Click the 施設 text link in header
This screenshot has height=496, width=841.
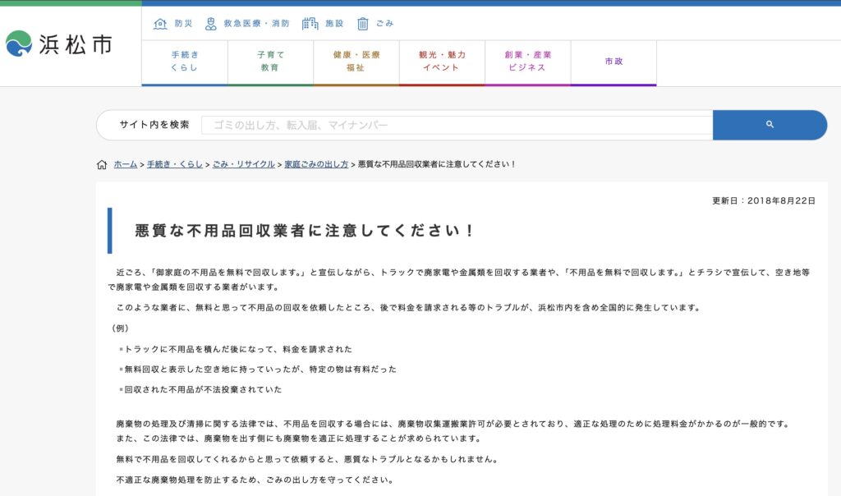coord(334,24)
